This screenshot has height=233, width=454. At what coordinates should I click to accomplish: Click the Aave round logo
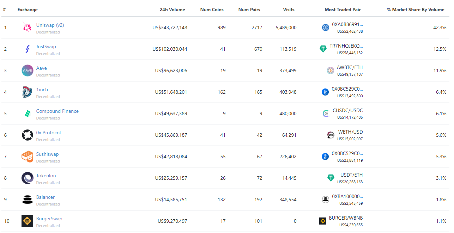click(x=27, y=70)
